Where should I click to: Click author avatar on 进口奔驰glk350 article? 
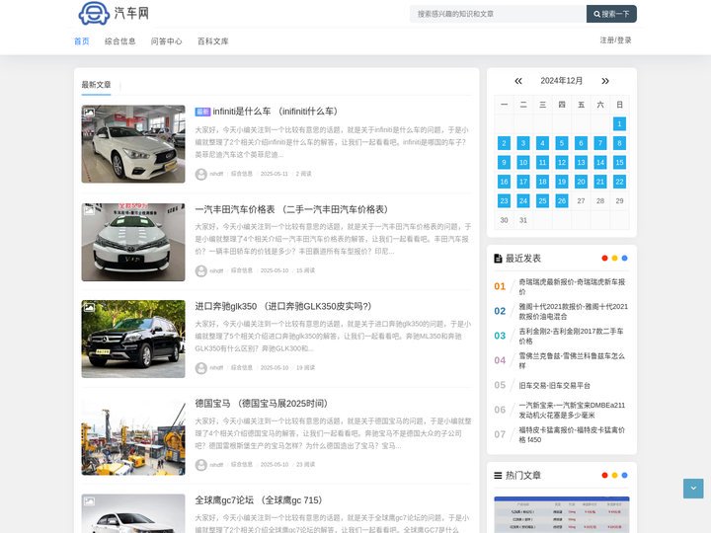coord(200,368)
